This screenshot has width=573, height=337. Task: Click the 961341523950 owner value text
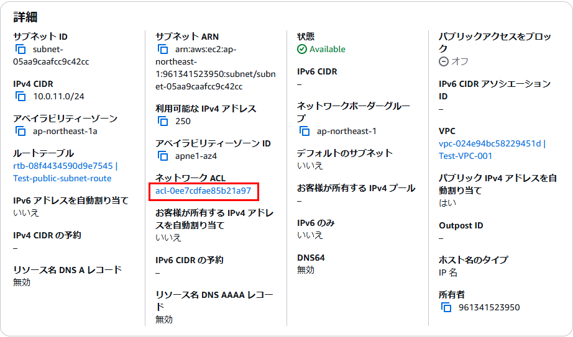click(x=489, y=307)
